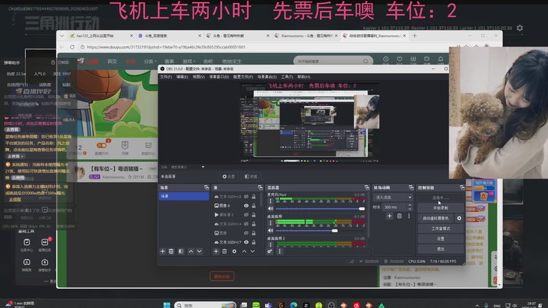
Task: Click Douyu search magnifier icon
Action: pos(366,61)
